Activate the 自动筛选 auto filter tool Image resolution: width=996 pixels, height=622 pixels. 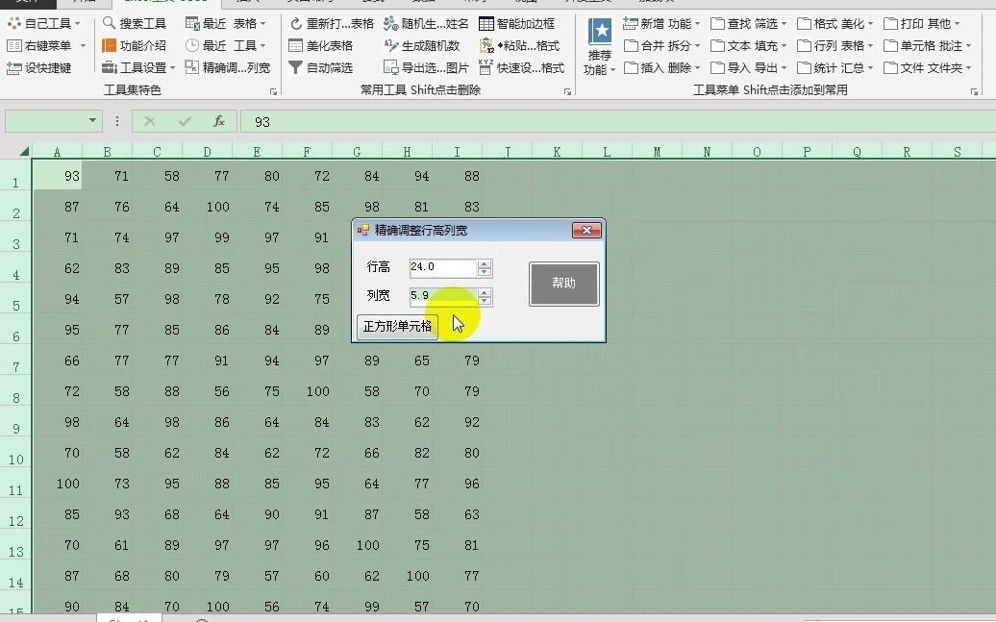pos(319,68)
